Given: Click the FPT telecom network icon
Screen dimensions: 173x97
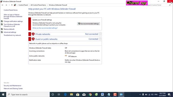Looking at the screenshot, I should (66, 56).
